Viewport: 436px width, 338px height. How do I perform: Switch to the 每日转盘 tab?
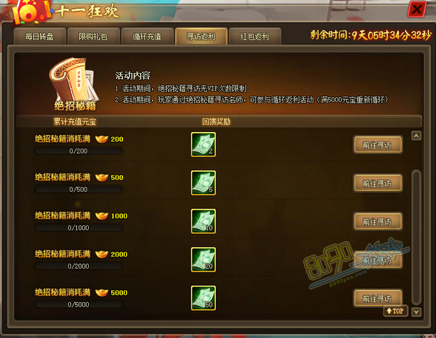[40, 37]
